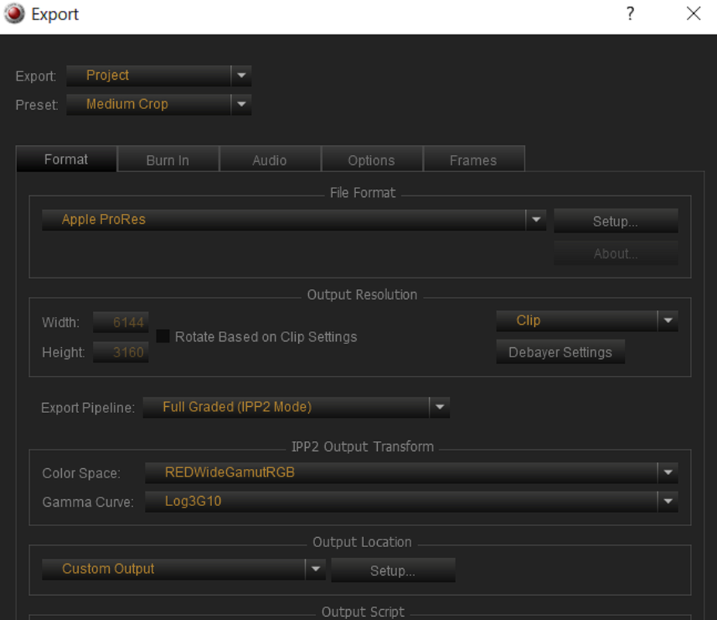Click the Preset label
Screen dimensions: 717x620
(37, 105)
